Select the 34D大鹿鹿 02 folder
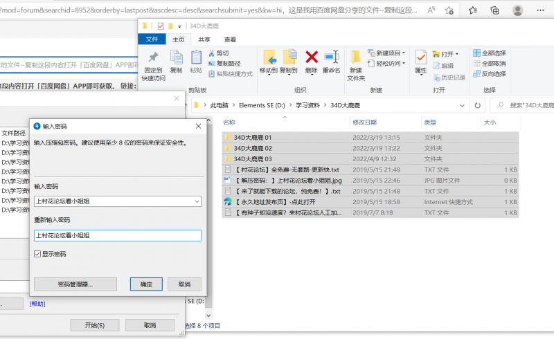This screenshot has width=554, height=339. tap(253, 148)
